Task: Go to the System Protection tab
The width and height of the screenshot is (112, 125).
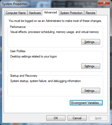Action: pos(71,13)
